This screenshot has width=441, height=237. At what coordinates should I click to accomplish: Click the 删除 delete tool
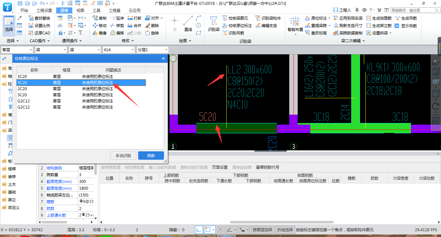pos(152,25)
